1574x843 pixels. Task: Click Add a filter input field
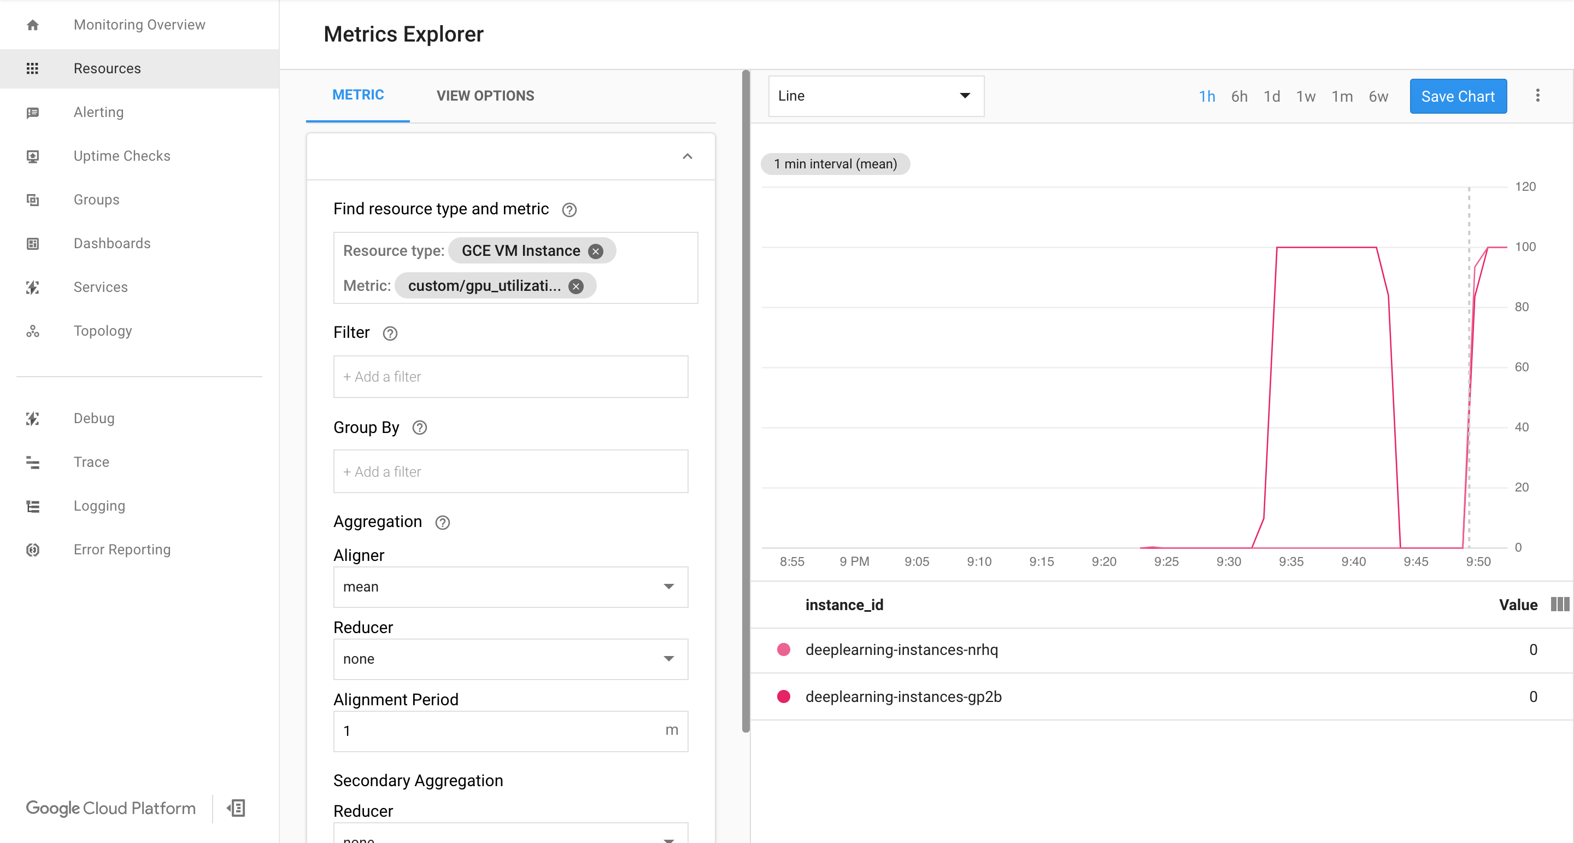[x=510, y=377]
